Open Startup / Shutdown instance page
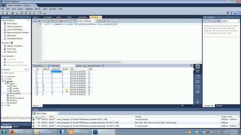Screen dimensions: 241x135 pos(15,46)
